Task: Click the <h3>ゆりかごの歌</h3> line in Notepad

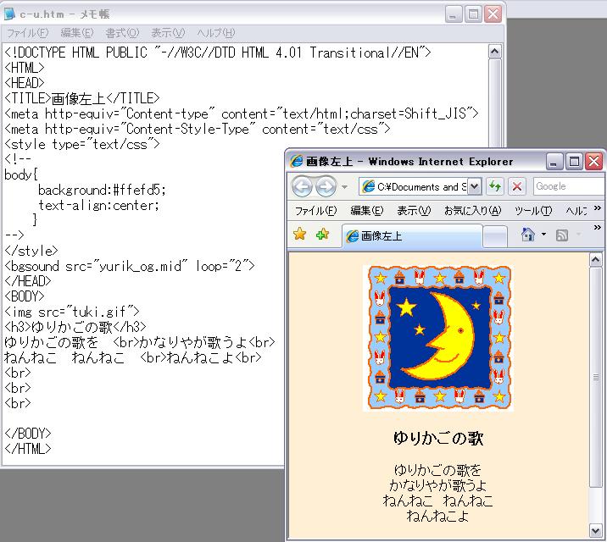Action: tap(75, 327)
